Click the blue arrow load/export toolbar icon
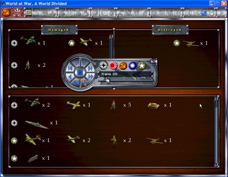Viewport: 228px width, 177px height. tap(203, 13)
